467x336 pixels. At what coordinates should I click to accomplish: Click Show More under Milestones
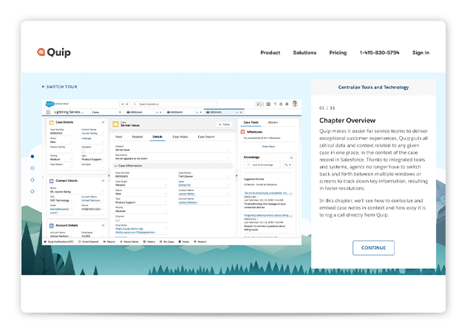coord(268,147)
